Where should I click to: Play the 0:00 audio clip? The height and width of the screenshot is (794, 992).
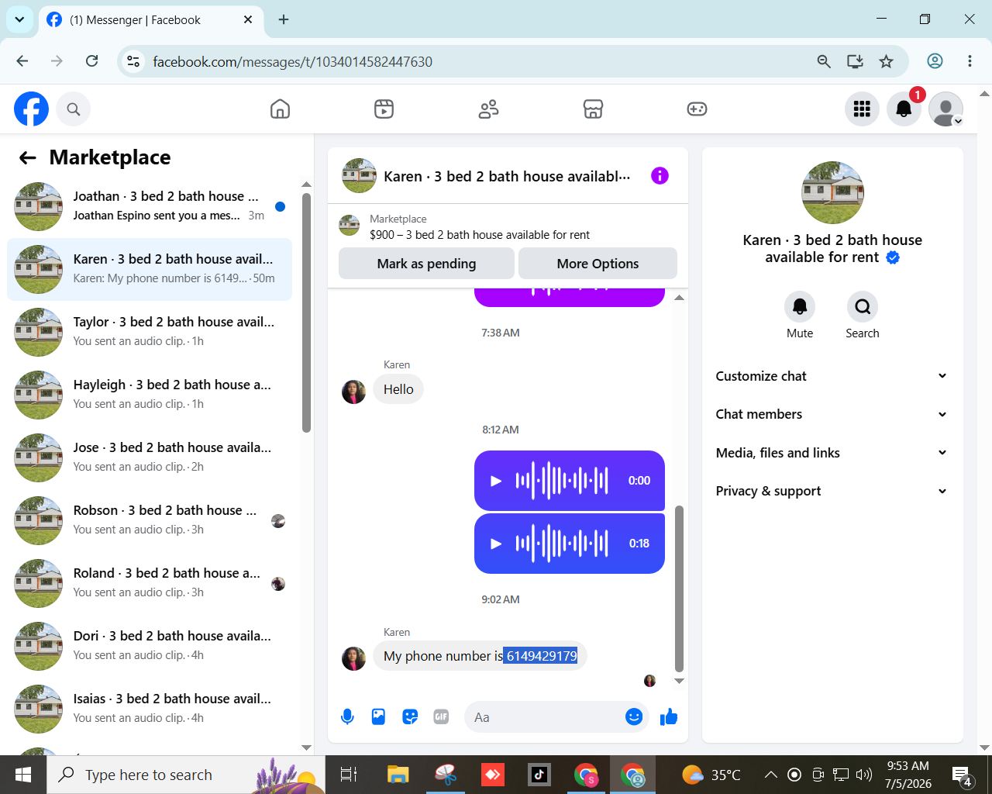pos(496,481)
